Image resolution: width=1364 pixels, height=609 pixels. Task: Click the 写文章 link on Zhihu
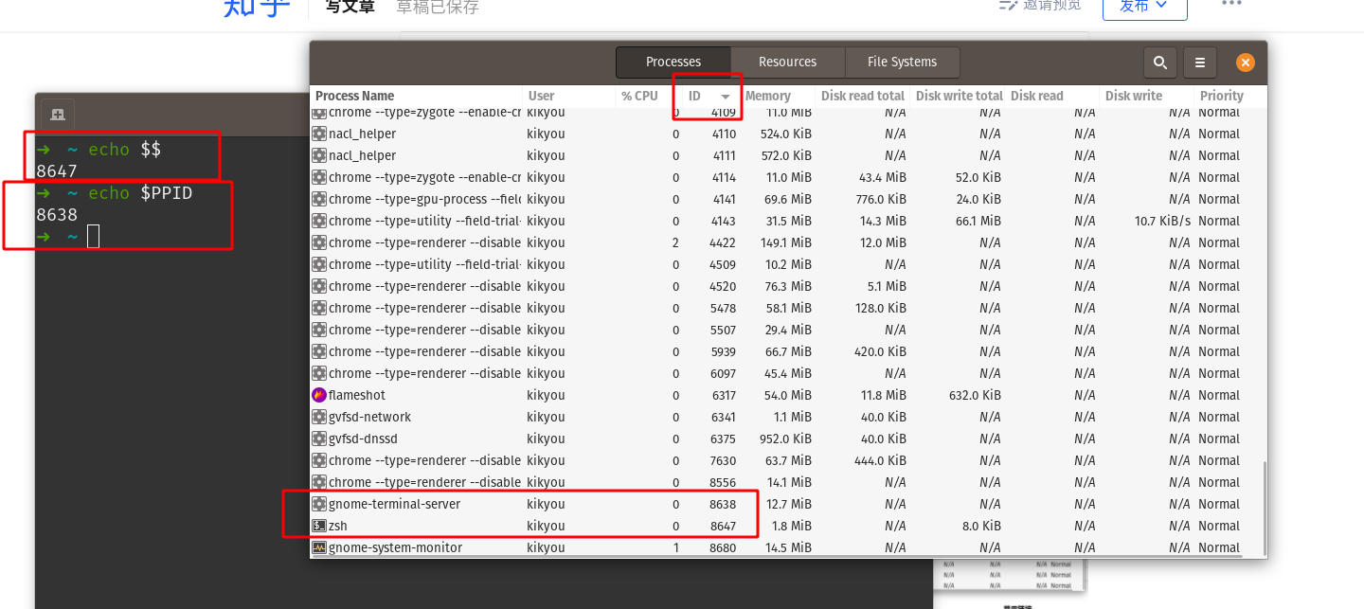349,6
